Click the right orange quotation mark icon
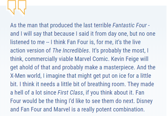This screenshot has height=116, width=167. pyautogui.click(x=22, y=8)
